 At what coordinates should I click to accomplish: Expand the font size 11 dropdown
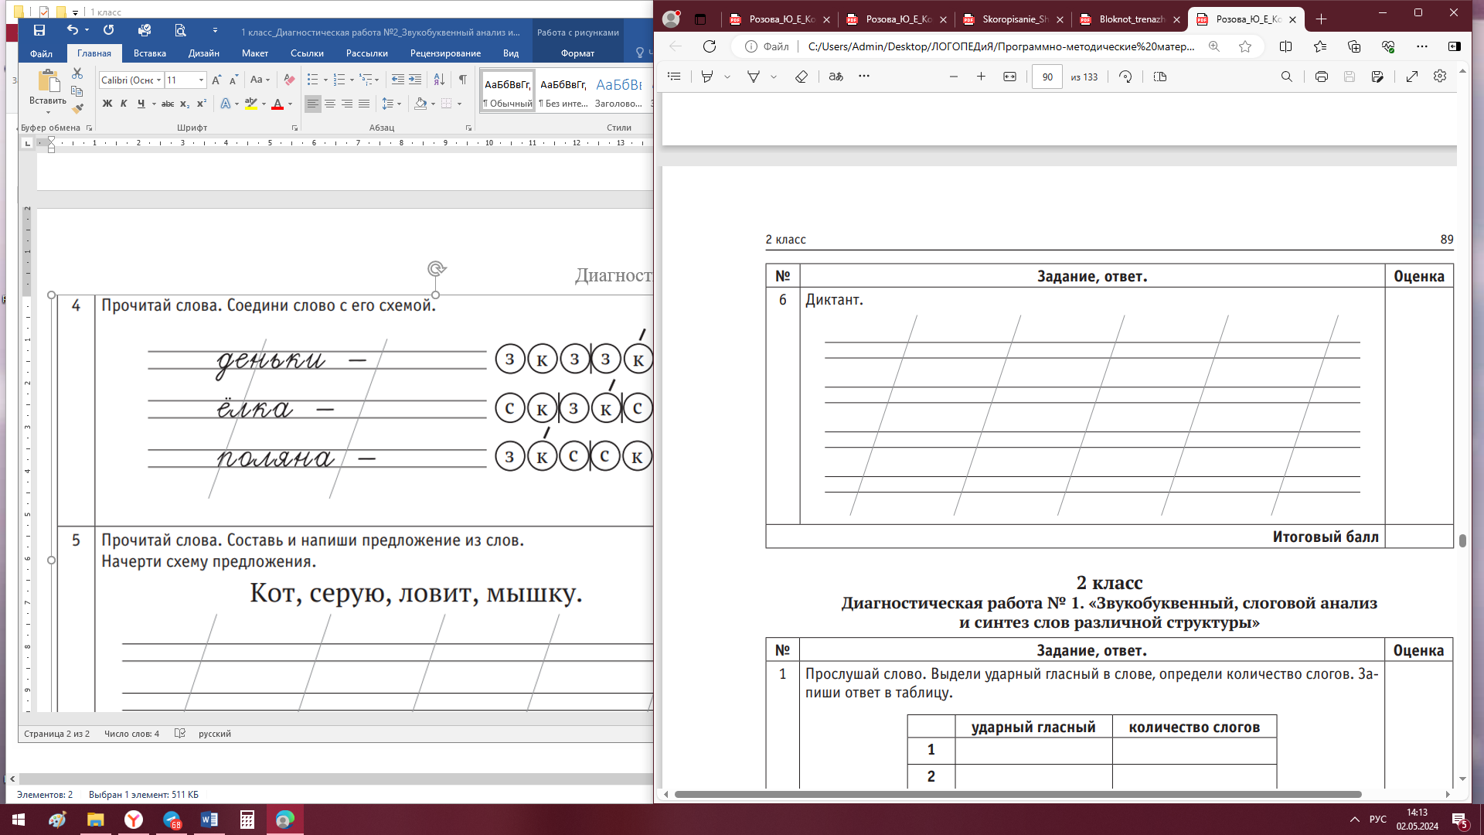click(x=201, y=80)
